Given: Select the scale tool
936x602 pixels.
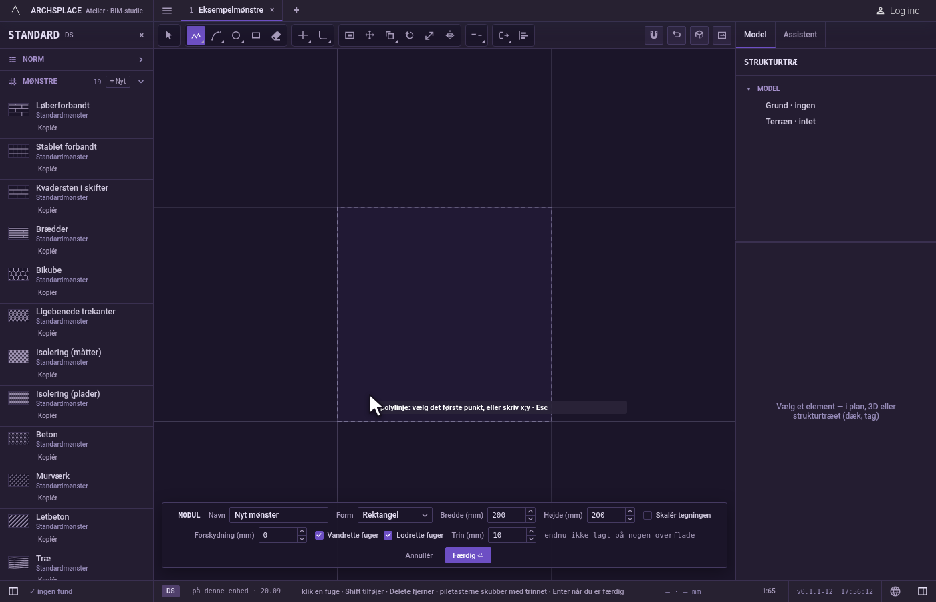Looking at the screenshot, I should (430, 35).
